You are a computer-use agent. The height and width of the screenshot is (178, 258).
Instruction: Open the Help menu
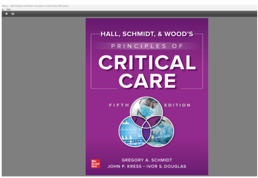(8, 9)
